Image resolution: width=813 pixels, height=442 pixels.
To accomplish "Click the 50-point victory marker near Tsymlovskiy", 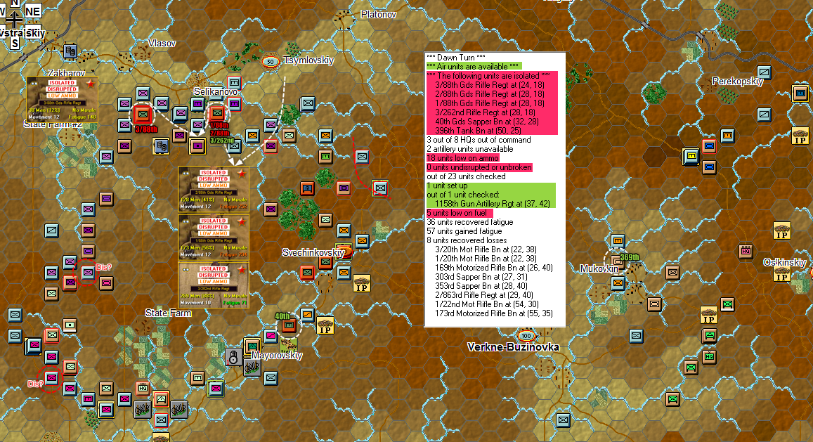I will pos(270,62).
